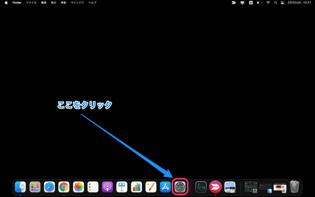Launch Safari from the Dock

click(x=50, y=187)
